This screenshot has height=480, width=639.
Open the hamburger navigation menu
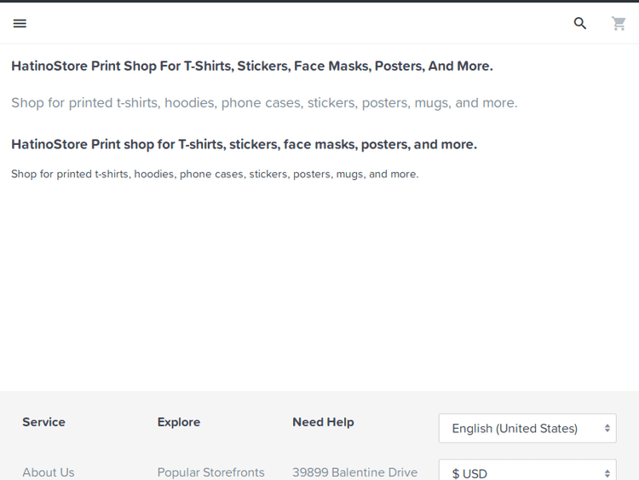coord(20,24)
